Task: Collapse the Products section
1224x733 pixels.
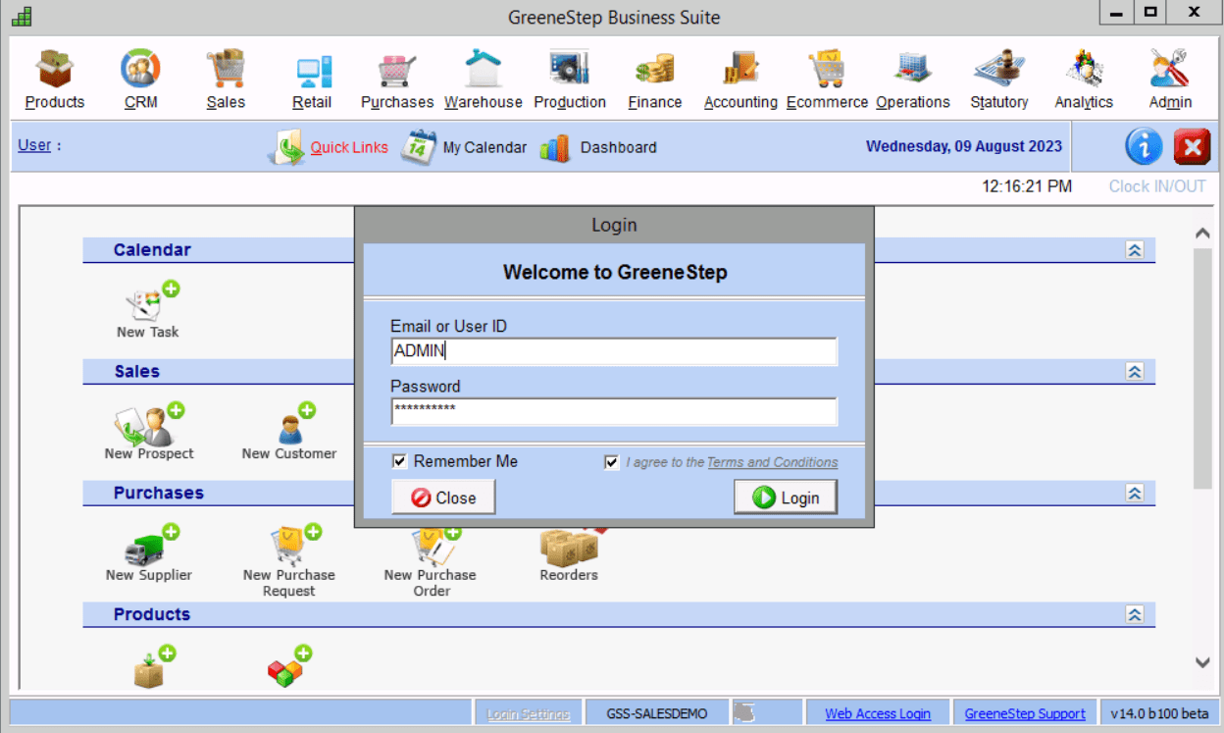Action: click(x=1135, y=615)
